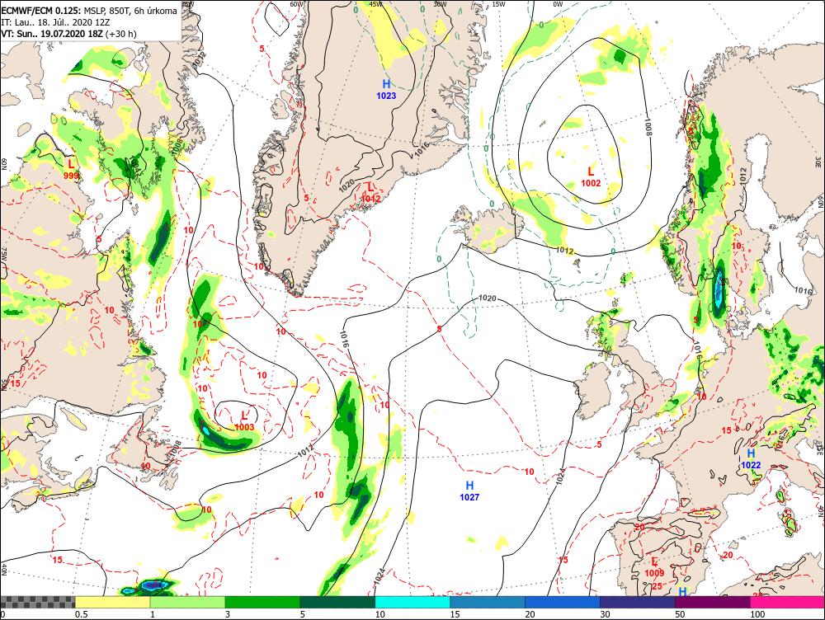Click the 'L 999' low over Canada
This screenshot has height=620, width=825.
pos(71,169)
